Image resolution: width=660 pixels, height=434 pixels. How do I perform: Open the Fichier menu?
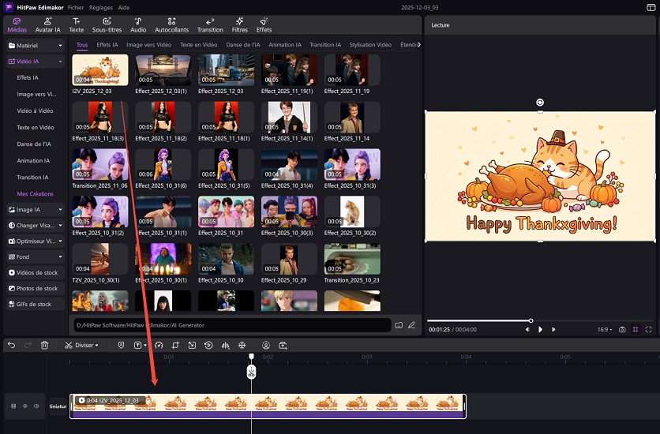[x=76, y=6]
